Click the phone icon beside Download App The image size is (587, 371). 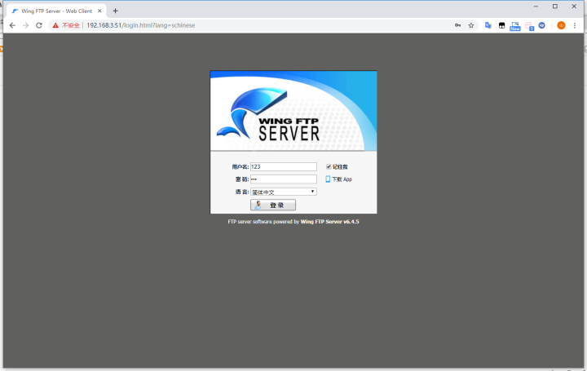[x=328, y=179]
